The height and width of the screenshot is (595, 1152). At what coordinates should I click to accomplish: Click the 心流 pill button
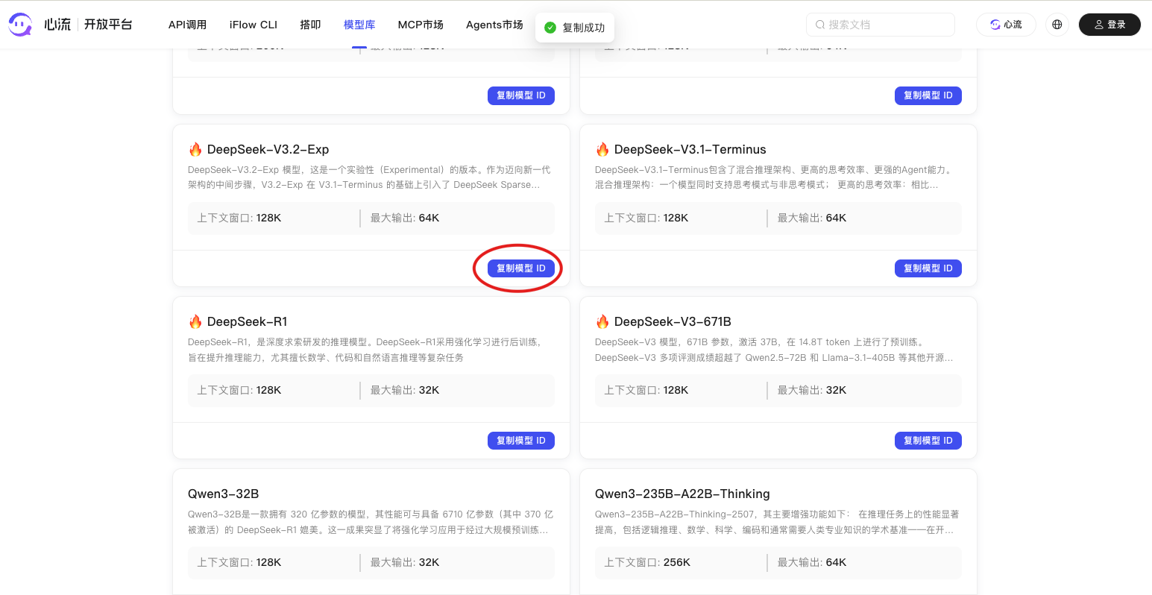(x=1006, y=25)
